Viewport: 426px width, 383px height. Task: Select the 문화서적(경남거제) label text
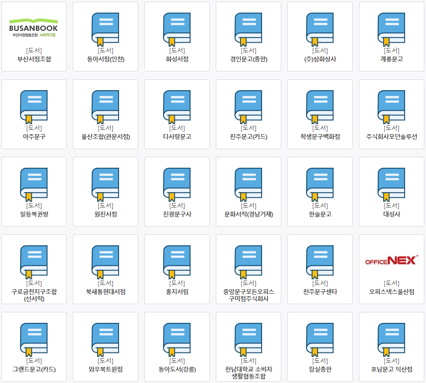pyautogui.click(x=249, y=214)
